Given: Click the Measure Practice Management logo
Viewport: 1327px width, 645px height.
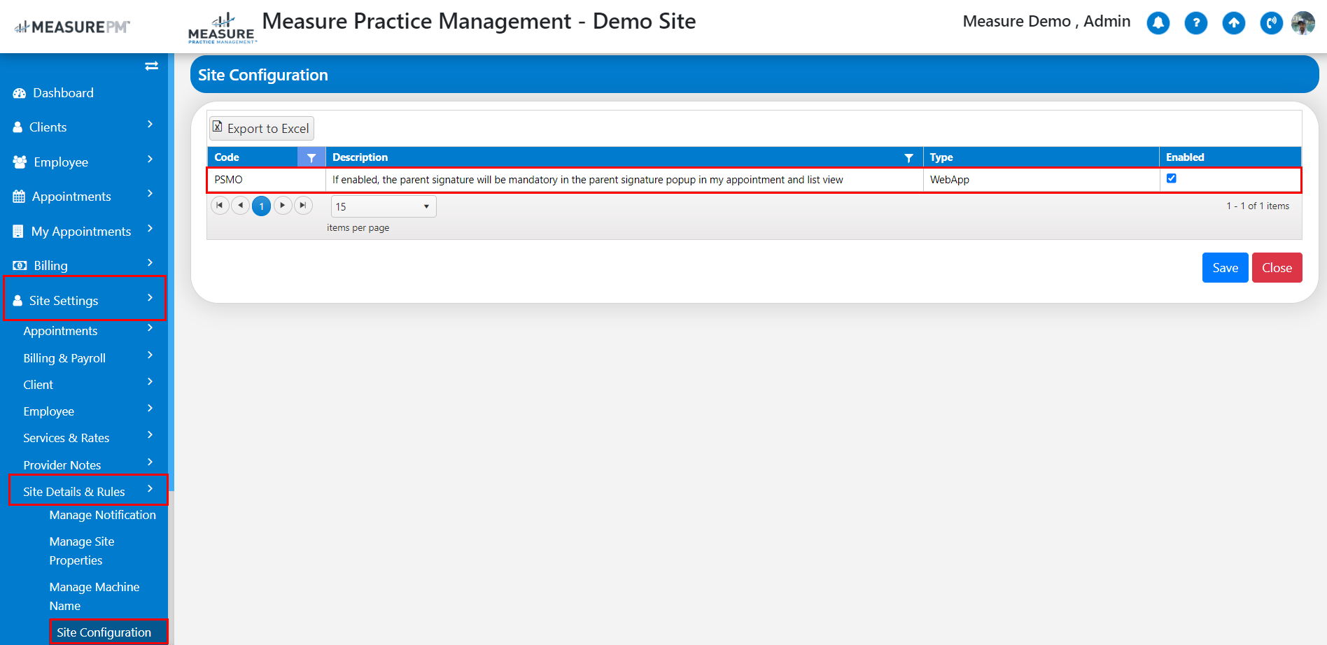Looking at the screenshot, I should tap(222, 29).
